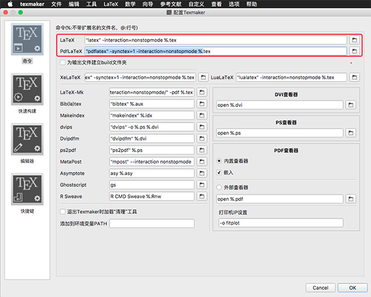The width and height of the screenshot is (371, 297).
Task: Select the 内置查看器 radio button
Action: 219,161
